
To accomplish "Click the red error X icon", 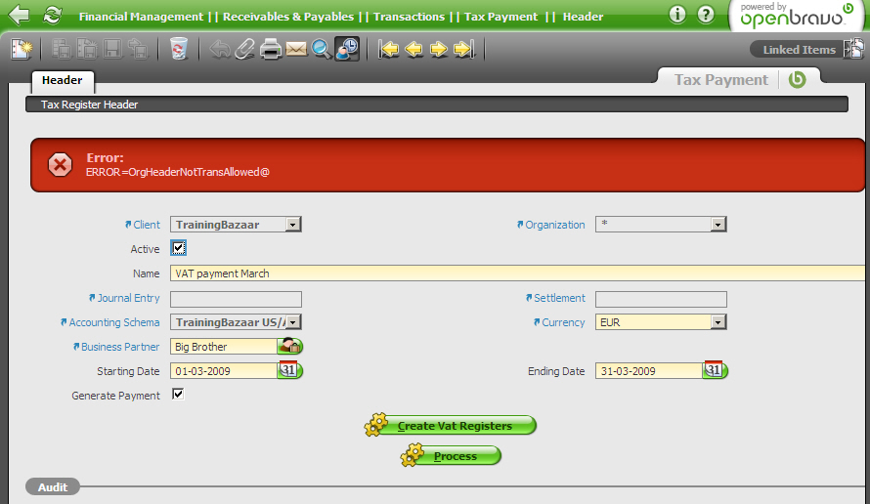I will (60, 165).
